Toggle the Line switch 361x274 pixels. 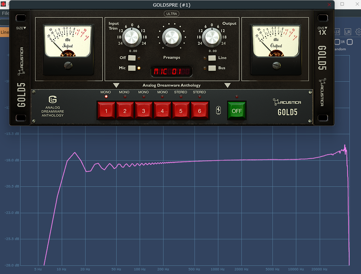pos(212,58)
